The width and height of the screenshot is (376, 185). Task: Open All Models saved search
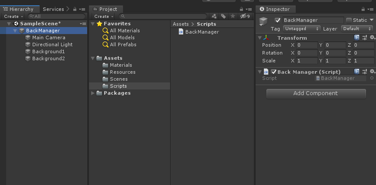click(x=122, y=38)
